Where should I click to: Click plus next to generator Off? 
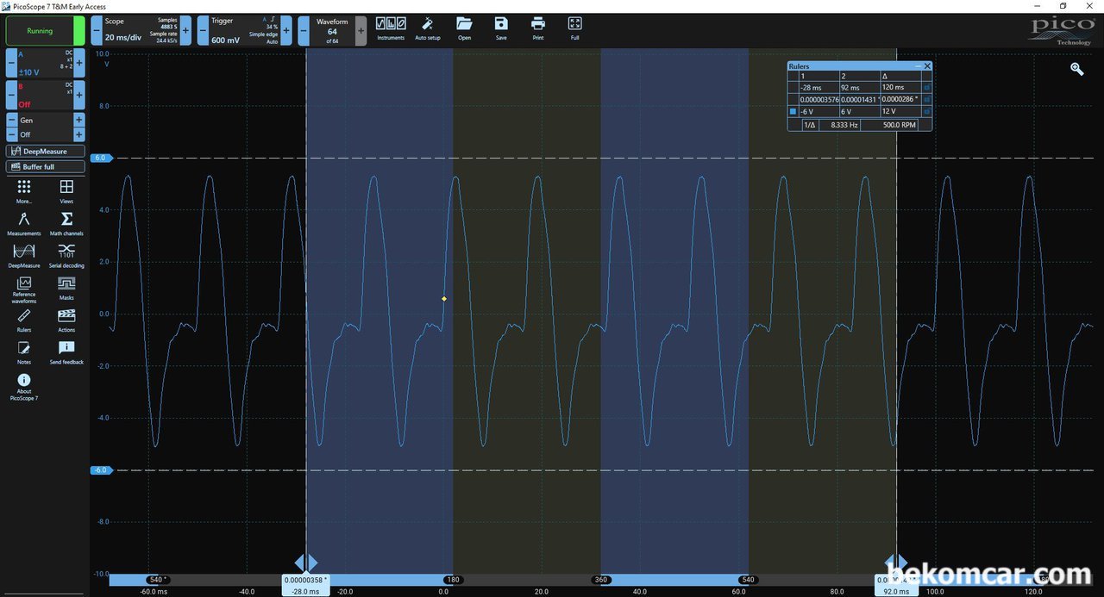coord(79,134)
